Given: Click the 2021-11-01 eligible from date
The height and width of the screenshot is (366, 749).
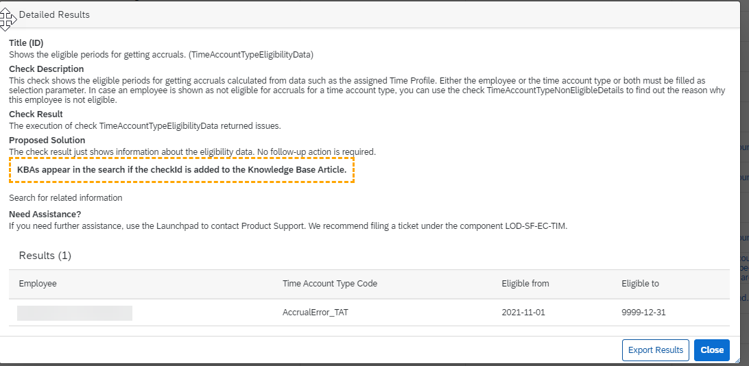Looking at the screenshot, I should [523, 313].
